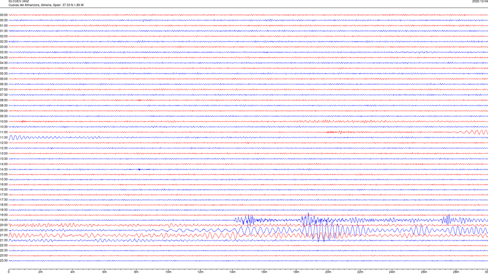Pick the '10:00' trace time label

click(4, 122)
